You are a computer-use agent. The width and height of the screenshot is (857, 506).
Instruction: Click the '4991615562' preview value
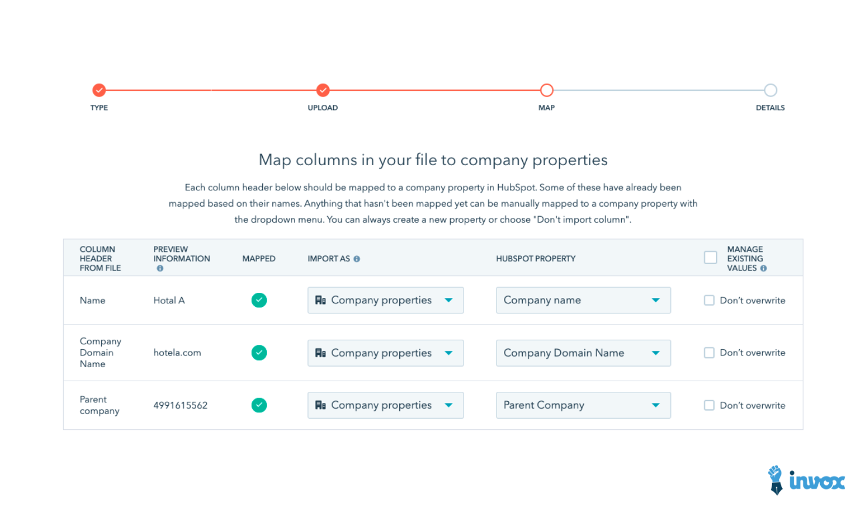[x=180, y=405]
